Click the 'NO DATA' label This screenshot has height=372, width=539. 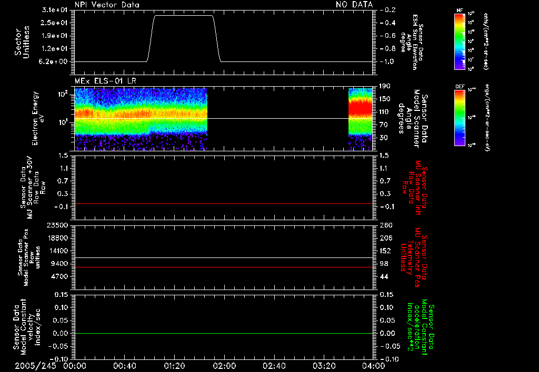tap(354, 4)
